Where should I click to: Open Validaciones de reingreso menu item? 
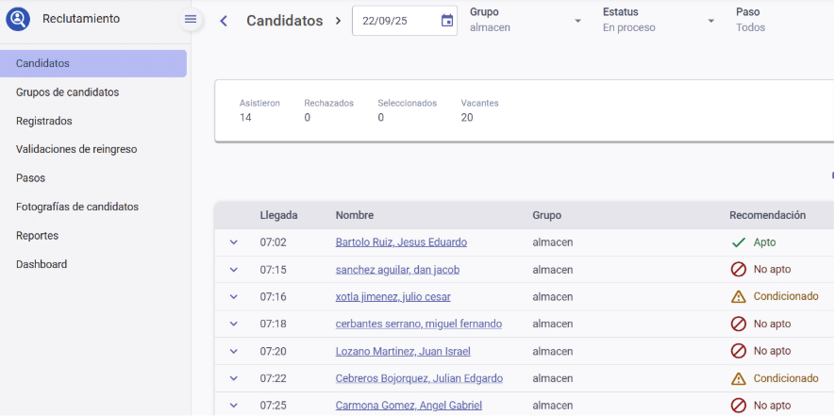pos(76,149)
